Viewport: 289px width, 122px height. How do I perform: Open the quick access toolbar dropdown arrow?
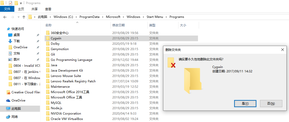[x=21, y=3]
